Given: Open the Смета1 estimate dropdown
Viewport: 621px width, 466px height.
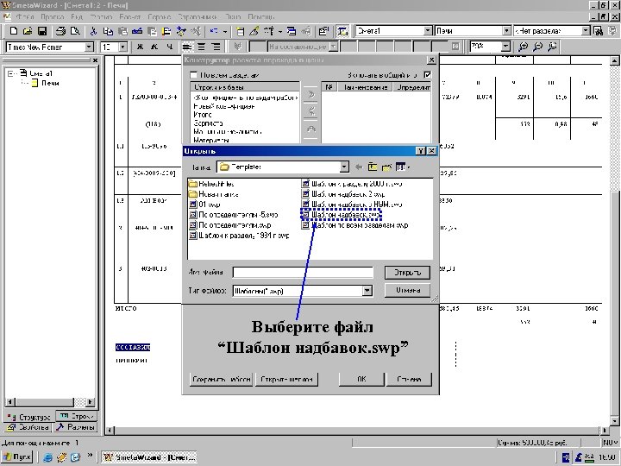Looking at the screenshot, I should (428, 30).
